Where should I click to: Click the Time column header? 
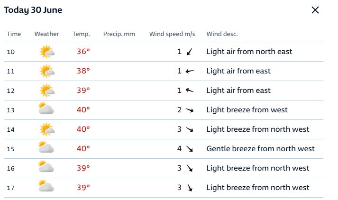[14, 34]
